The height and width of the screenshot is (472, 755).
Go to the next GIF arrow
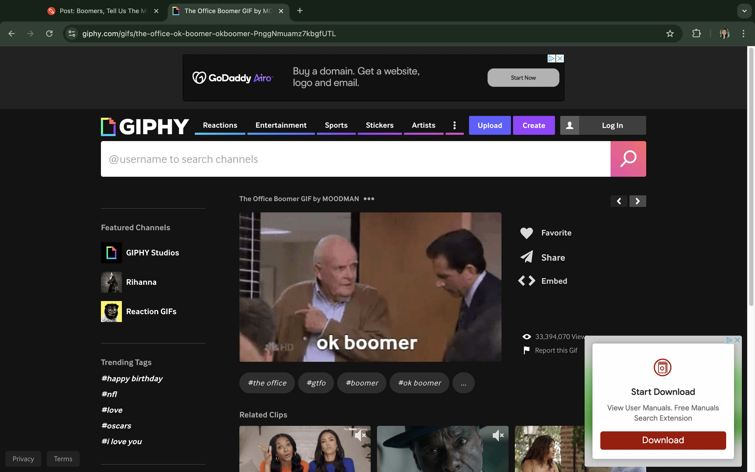point(637,201)
